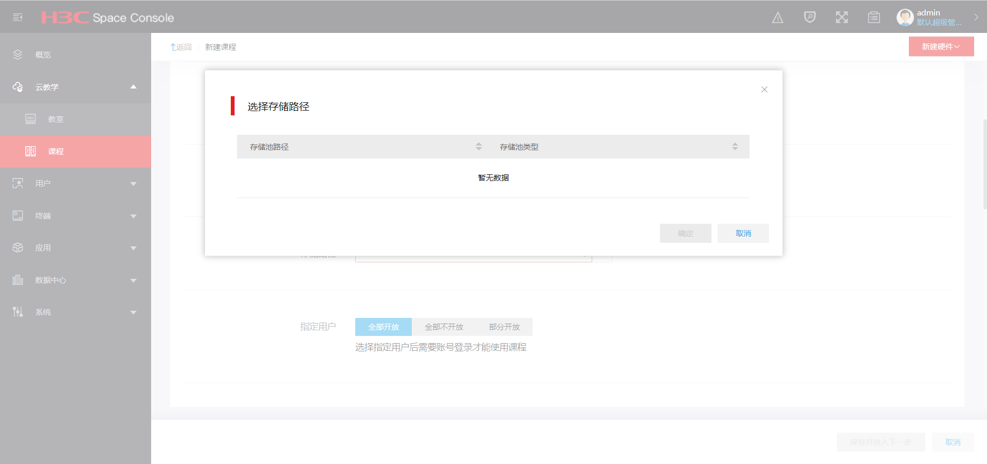Click the 返回 back link

[181, 47]
